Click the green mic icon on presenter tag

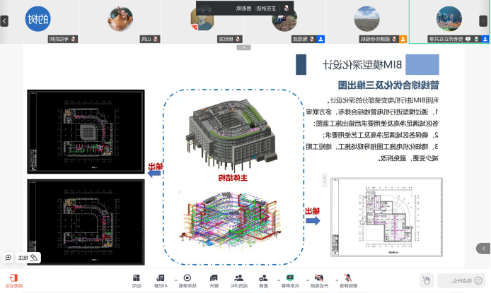coord(476,39)
